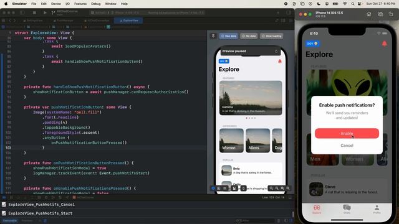Resume the paused preview via refresh icon
Image resolution: width=399 pixels, height=224 pixels.
click(276, 51)
